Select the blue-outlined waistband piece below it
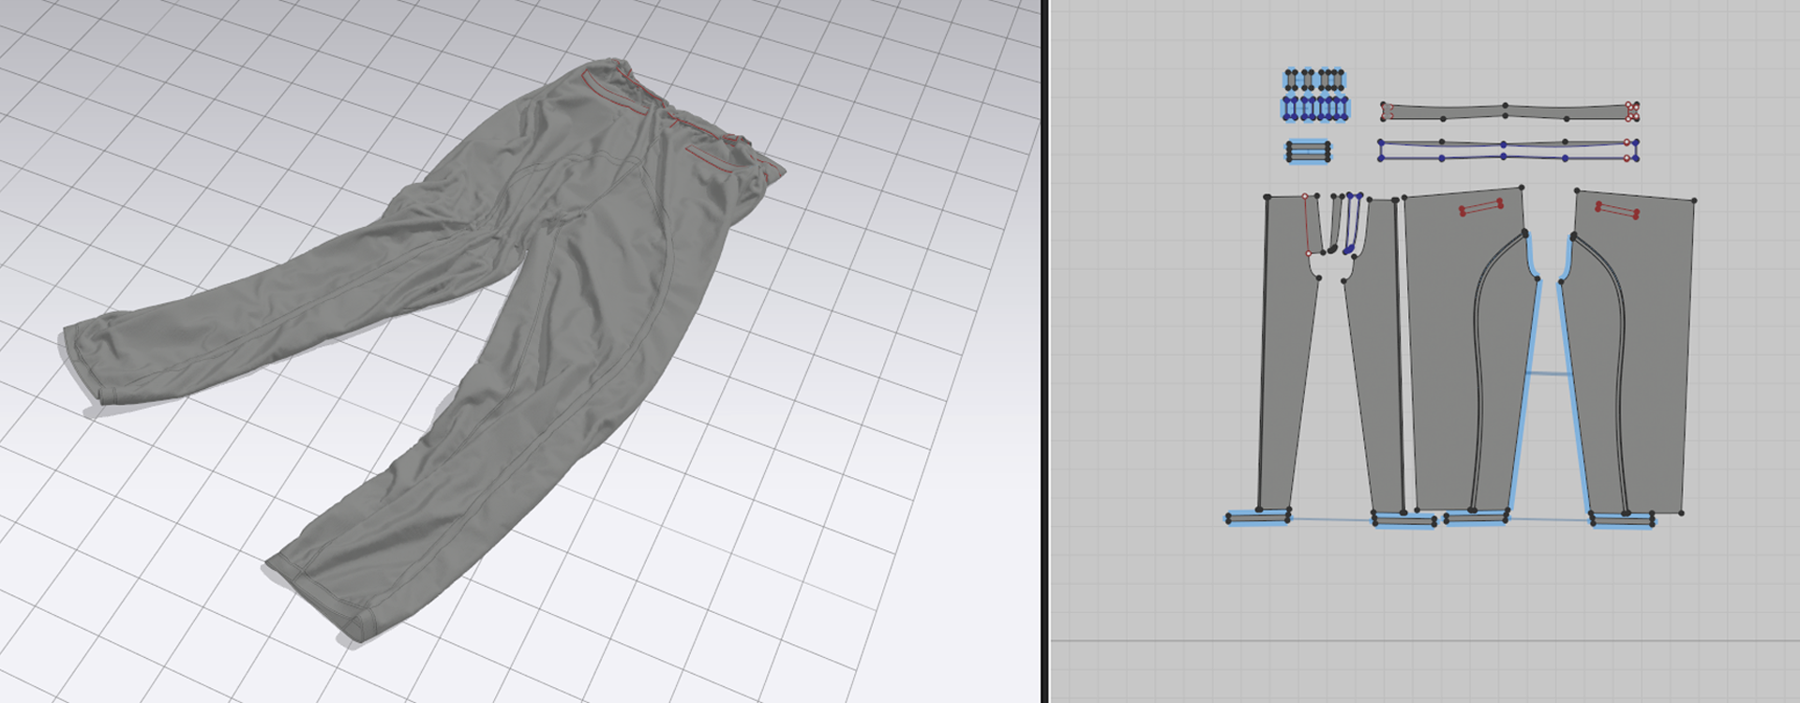Viewport: 1800px width, 703px height. [x=1507, y=150]
